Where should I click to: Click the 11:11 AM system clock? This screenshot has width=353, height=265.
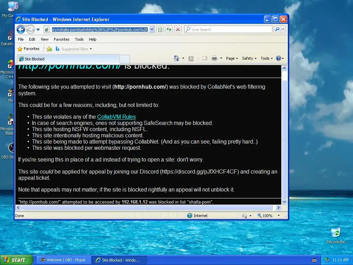(340, 260)
